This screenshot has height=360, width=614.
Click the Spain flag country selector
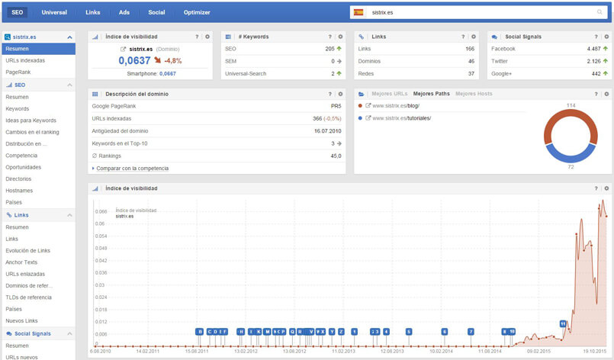(358, 12)
